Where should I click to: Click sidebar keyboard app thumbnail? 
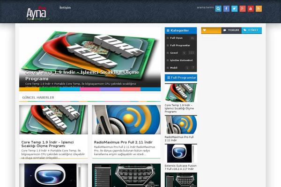pyautogui.click(x=181, y=180)
